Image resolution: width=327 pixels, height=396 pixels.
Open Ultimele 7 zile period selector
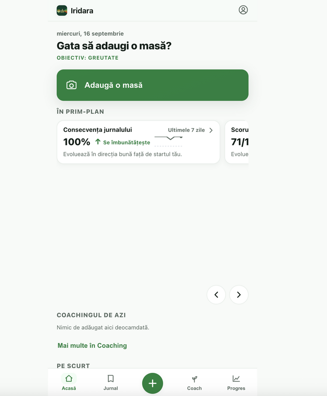190,130
